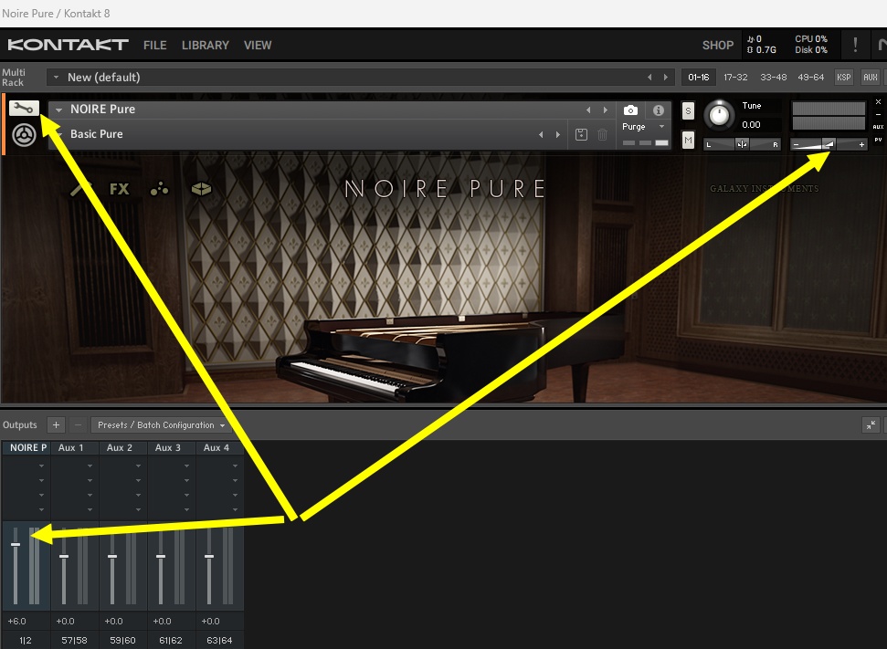Load previous multi with rack left arrow

tap(649, 77)
